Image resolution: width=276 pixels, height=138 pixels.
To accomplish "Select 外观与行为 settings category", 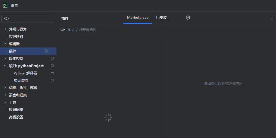I will click(x=18, y=29).
